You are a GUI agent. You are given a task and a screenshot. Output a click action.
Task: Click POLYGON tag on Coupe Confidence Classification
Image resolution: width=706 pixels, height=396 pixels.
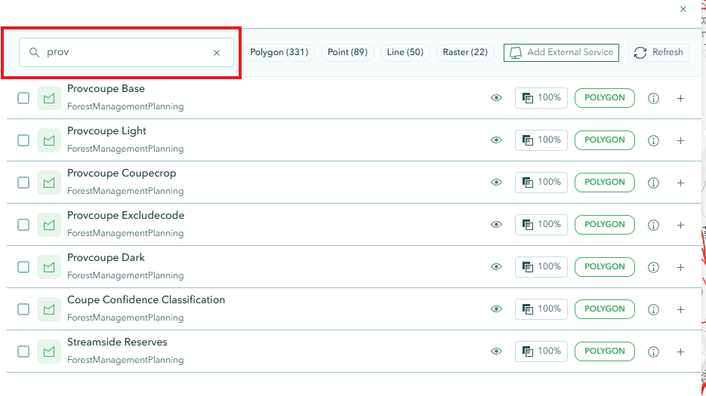coord(605,309)
